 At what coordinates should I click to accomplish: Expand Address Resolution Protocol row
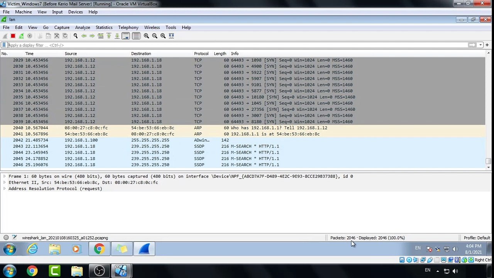pyautogui.click(x=4, y=189)
